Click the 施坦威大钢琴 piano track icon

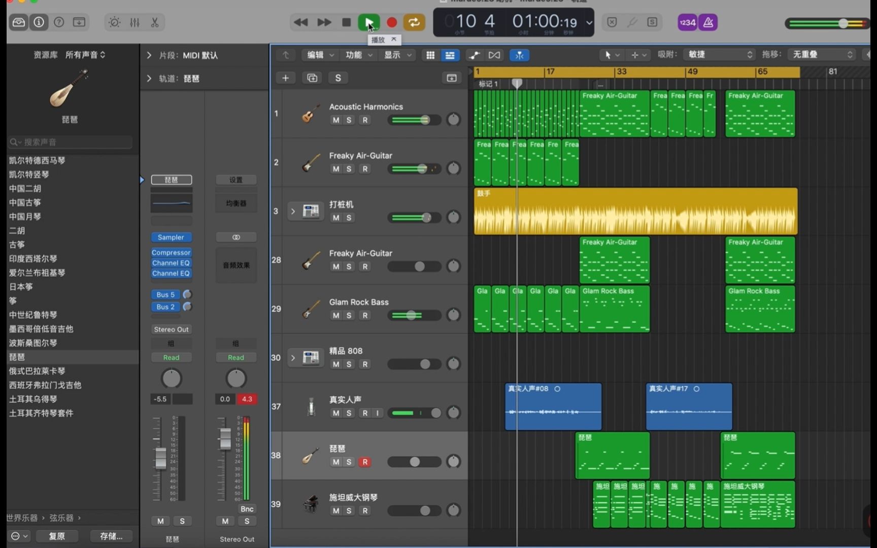tap(311, 504)
